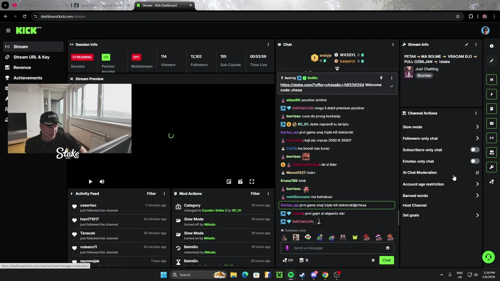This screenshot has width=500, height=281.
Task: Play the stream preview
Action: click(x=90, y=181)
